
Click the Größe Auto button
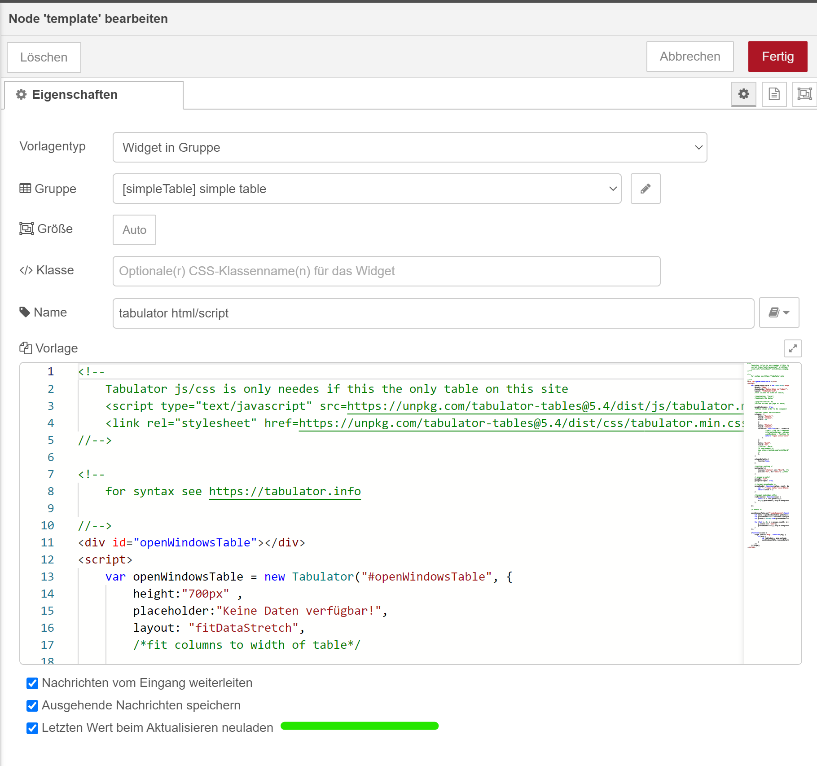point(134,230)
